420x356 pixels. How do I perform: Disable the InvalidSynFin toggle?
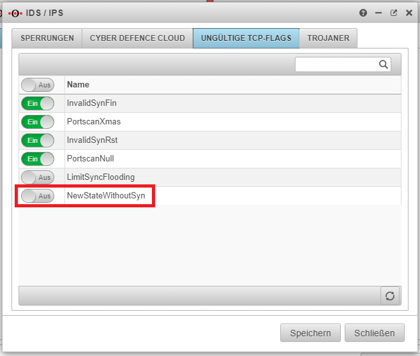coord(38,103)
